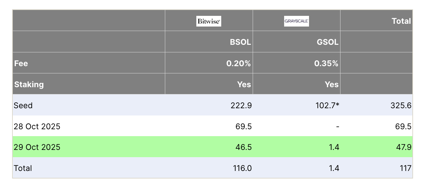Click the Total column header

[x=401, y=21]
